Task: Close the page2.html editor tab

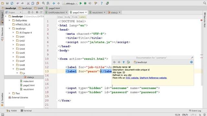Action: [x=86, y=12]
